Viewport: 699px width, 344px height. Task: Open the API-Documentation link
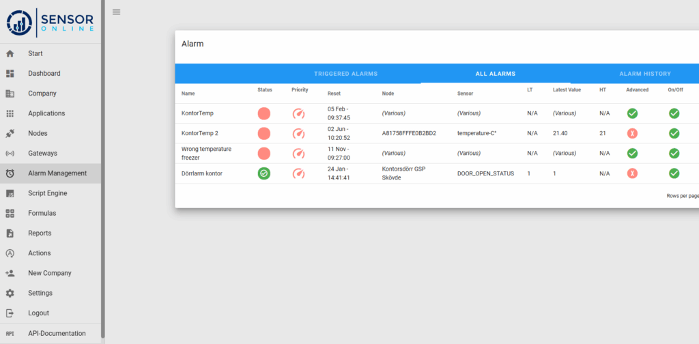click(x=57, y=333)
